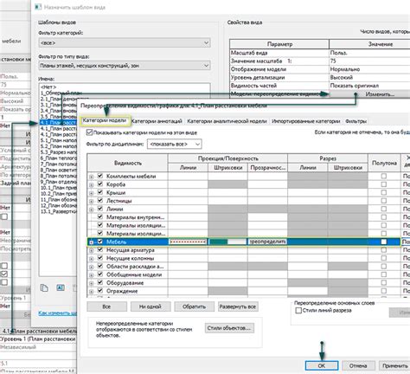Screen dimensions: 410x374
Task: Click the 'Все' selection button
Action: pyautogui.click(x=106, y=306)
